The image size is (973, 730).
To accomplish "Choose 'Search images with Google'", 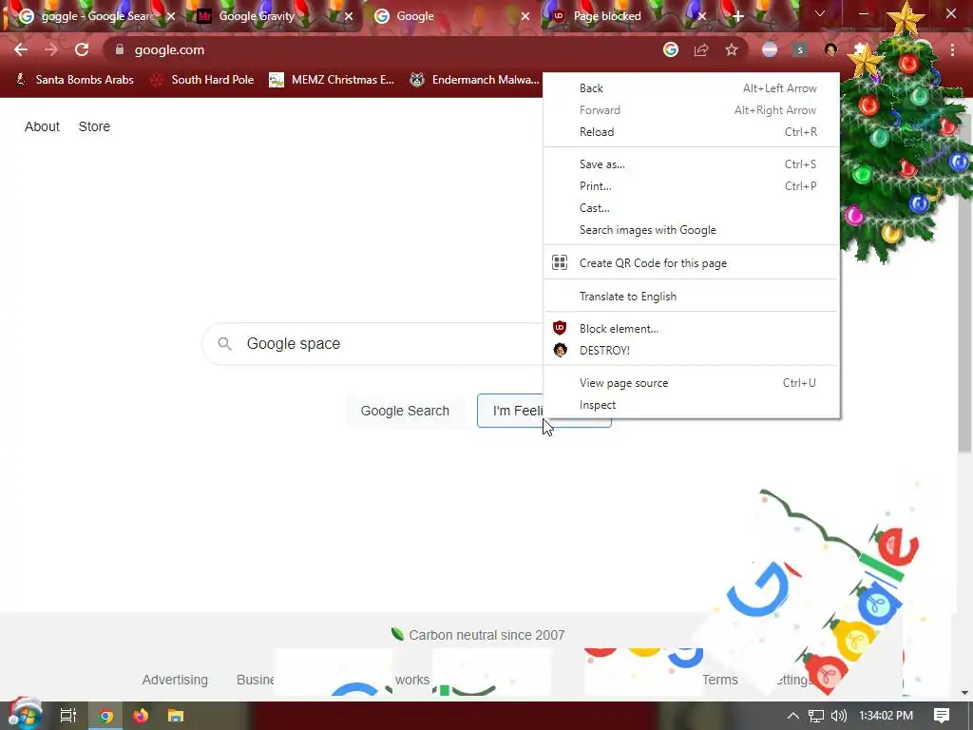I will pyautogui.click(x=692, y=230).
